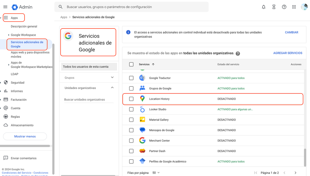
Task: Click the Merchant Center Google icon
Action: coord(142,140)
